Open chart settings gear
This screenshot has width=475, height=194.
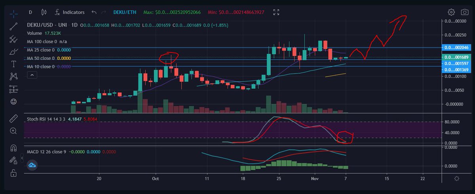(x=451, y=12)
